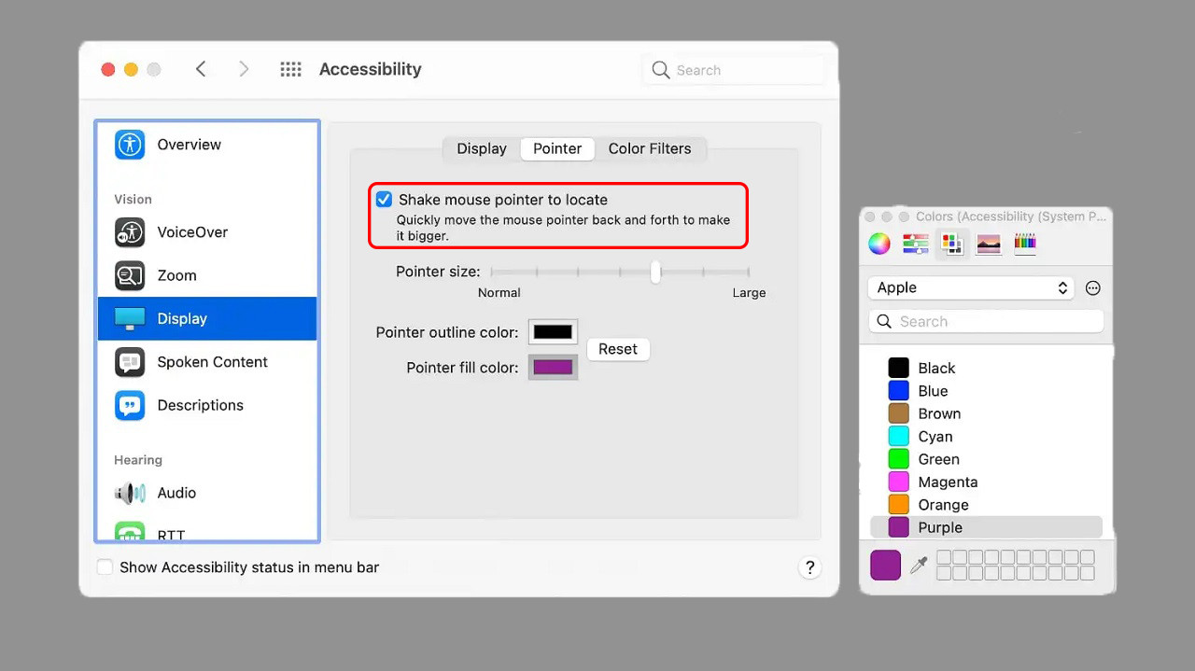Pick a color with the eyedropper tool
1195x671 pixels.
pos(919,566)
